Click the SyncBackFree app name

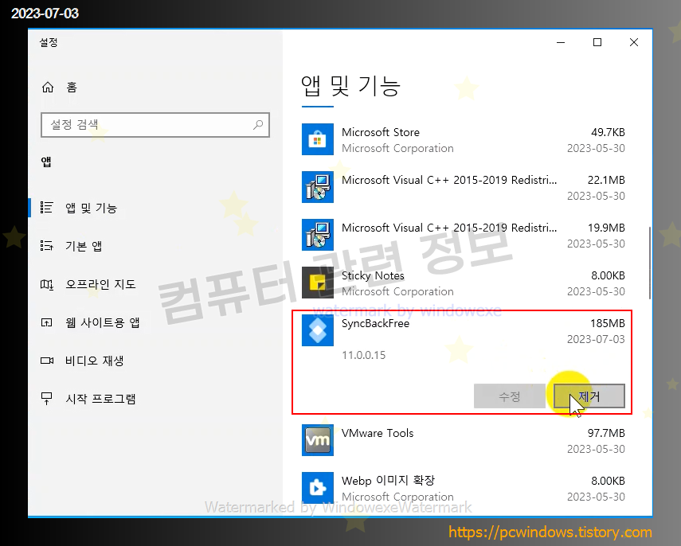(x=375, y=323)
